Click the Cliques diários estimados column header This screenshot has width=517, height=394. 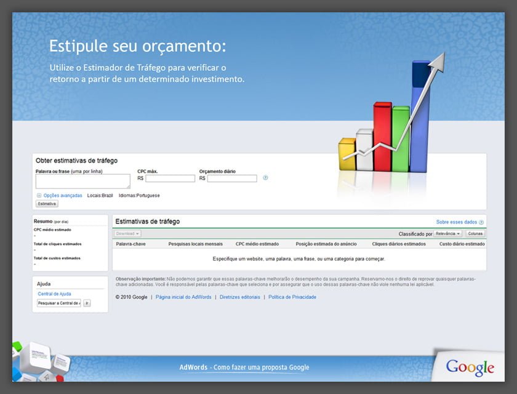[x=399, y=244]
